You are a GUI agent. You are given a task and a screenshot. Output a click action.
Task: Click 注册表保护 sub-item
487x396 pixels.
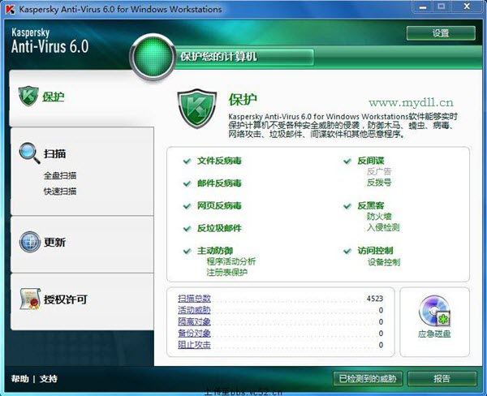(x=227, y=273)
